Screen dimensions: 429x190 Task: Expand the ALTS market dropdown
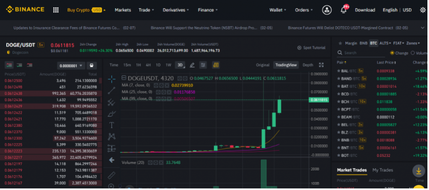385,43
